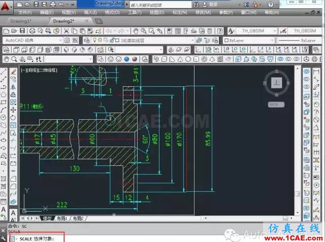Click the vertical drawing scrollbar
Viewport: 325px width, 242px height.
tap(298, 141)
